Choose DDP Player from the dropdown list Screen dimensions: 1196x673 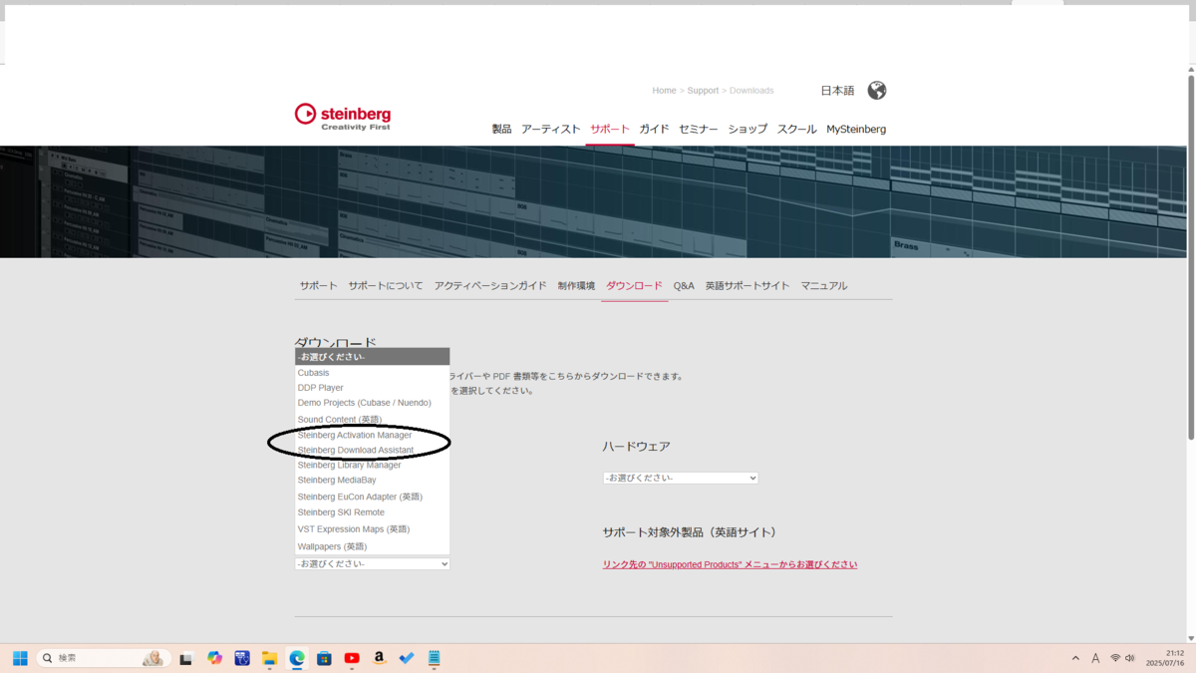click(373, 388)
